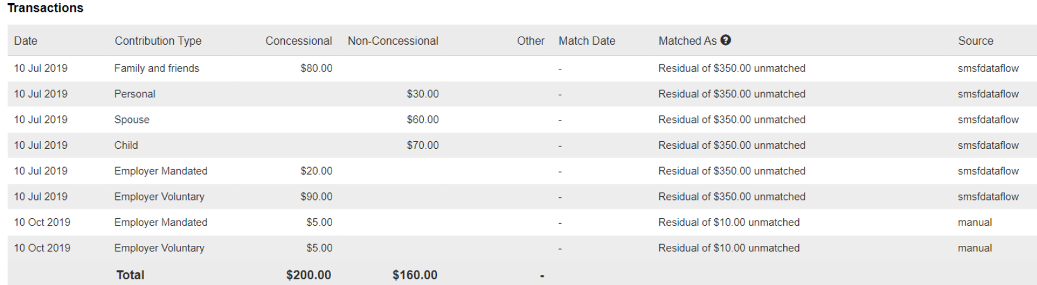Select 10 Oct 2019 Employer Mandated row
Screen dimensions: 1037x285
[x=522, y=222]
